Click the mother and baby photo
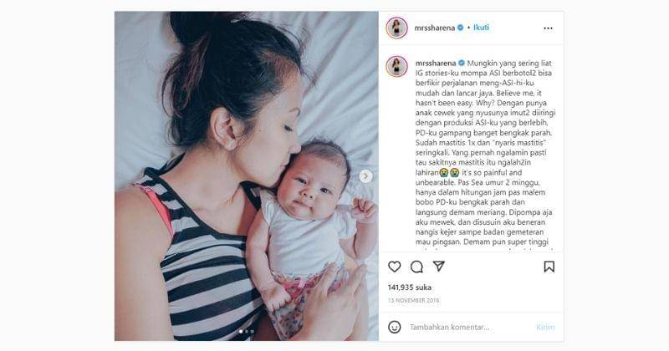The image size is (669, 351). 246,176
